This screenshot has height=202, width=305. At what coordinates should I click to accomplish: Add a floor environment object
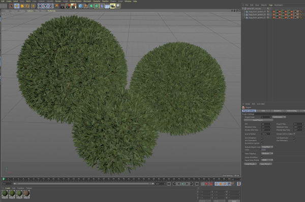[x=107, y=6]
